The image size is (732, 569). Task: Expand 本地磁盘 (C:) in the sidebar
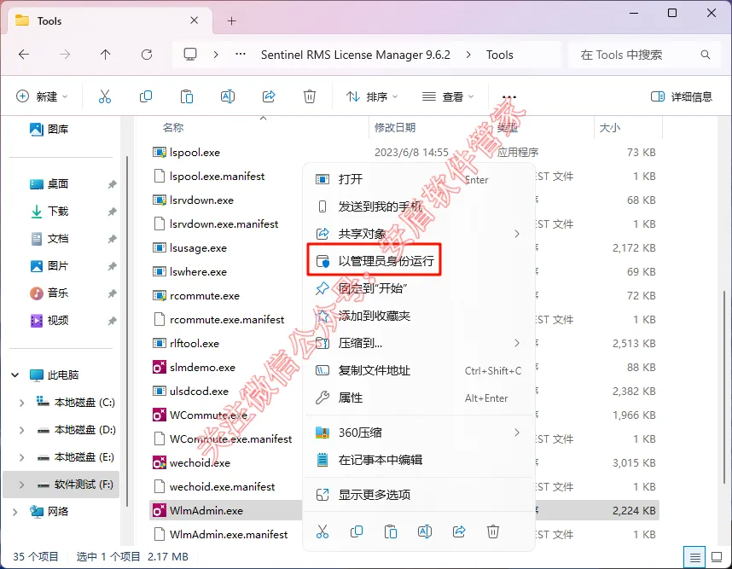click(21, 403)
